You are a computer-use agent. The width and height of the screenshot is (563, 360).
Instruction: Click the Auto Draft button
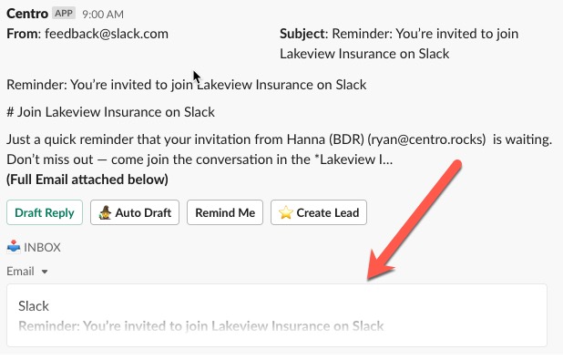tap(135, 212)
